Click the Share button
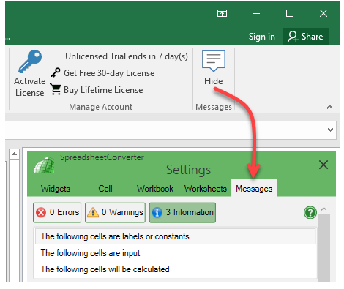The width and height of the screenshot is (344, 289). click(x=305, y=37)
